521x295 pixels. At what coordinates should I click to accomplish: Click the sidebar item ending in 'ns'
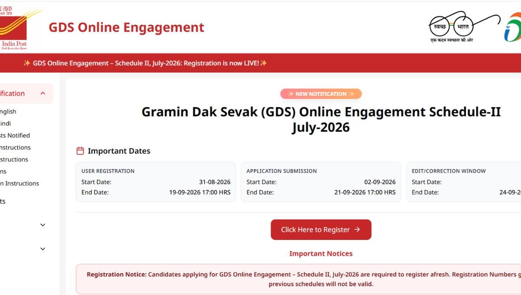tap(3, 171)
